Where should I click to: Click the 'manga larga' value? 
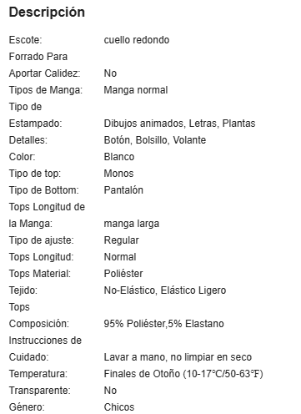pos(132,224)
